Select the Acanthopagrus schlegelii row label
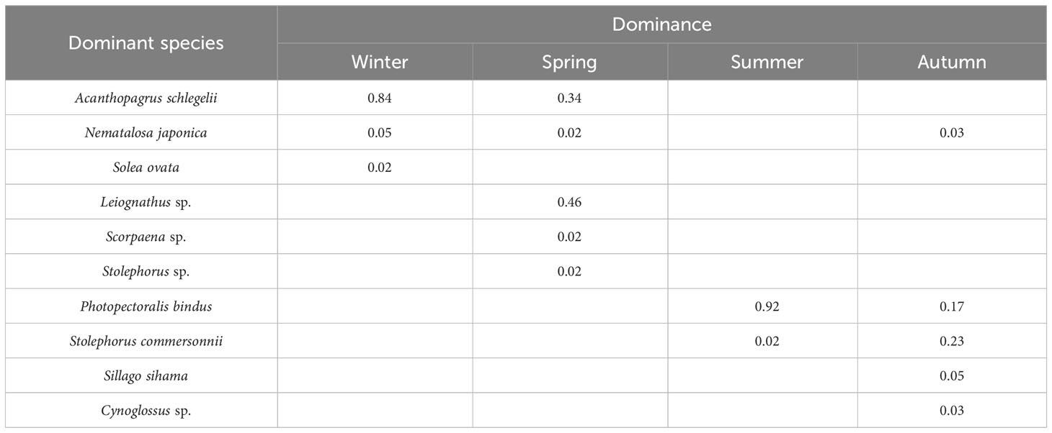The height and width of the screenshot is (433, 1052). point(146,99)
